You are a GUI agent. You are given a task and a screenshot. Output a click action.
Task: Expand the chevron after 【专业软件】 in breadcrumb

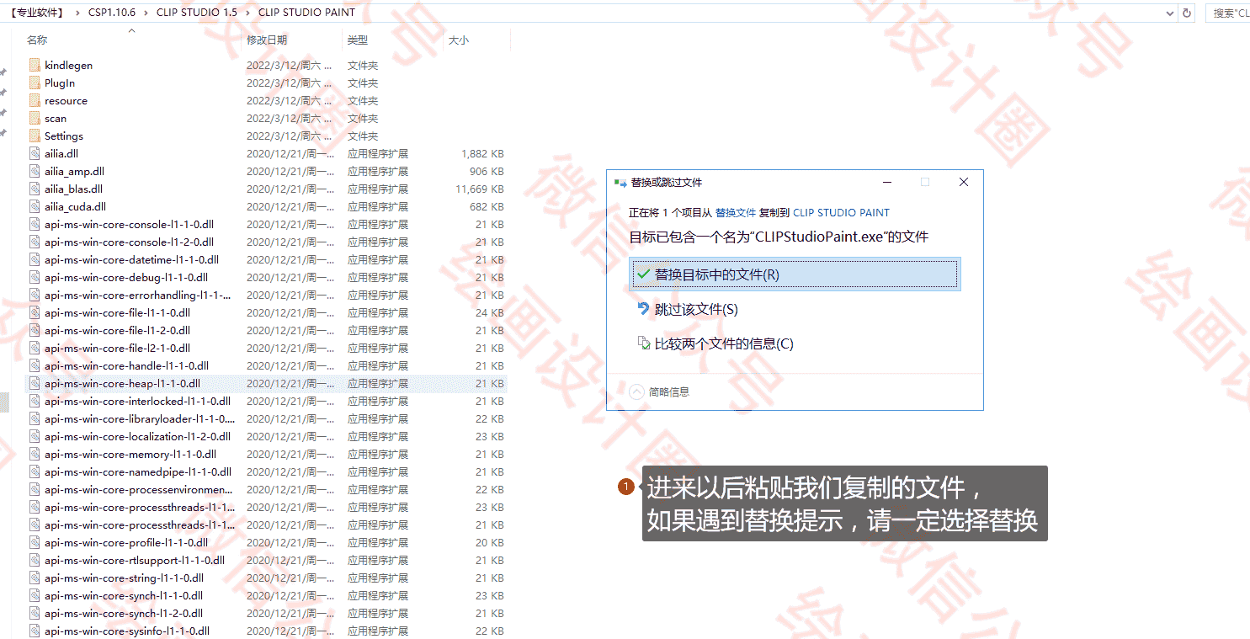coord(78,13)
